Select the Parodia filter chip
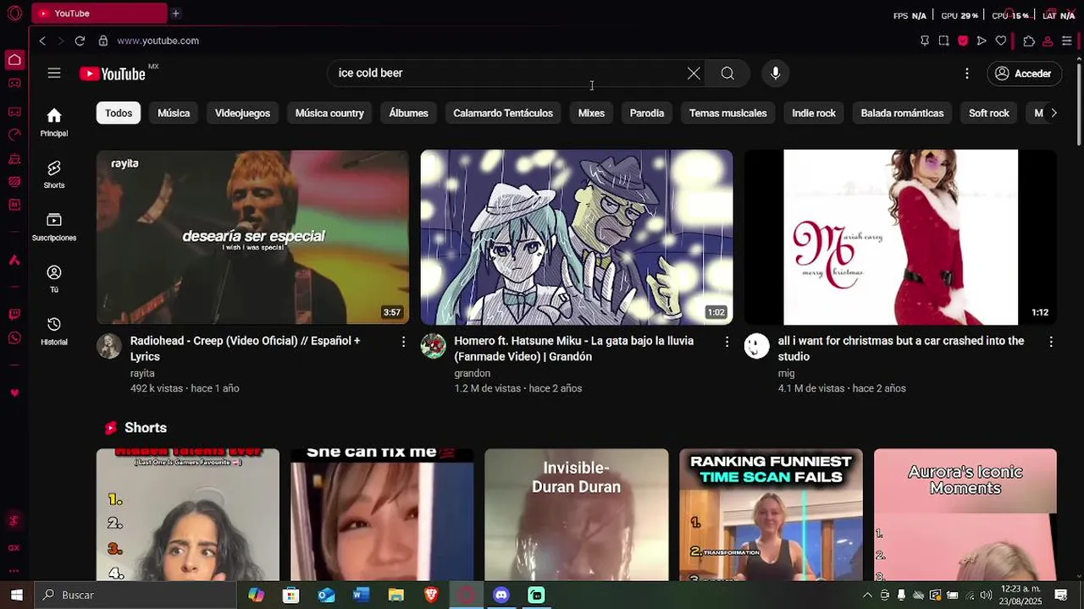 coord(647,113)
